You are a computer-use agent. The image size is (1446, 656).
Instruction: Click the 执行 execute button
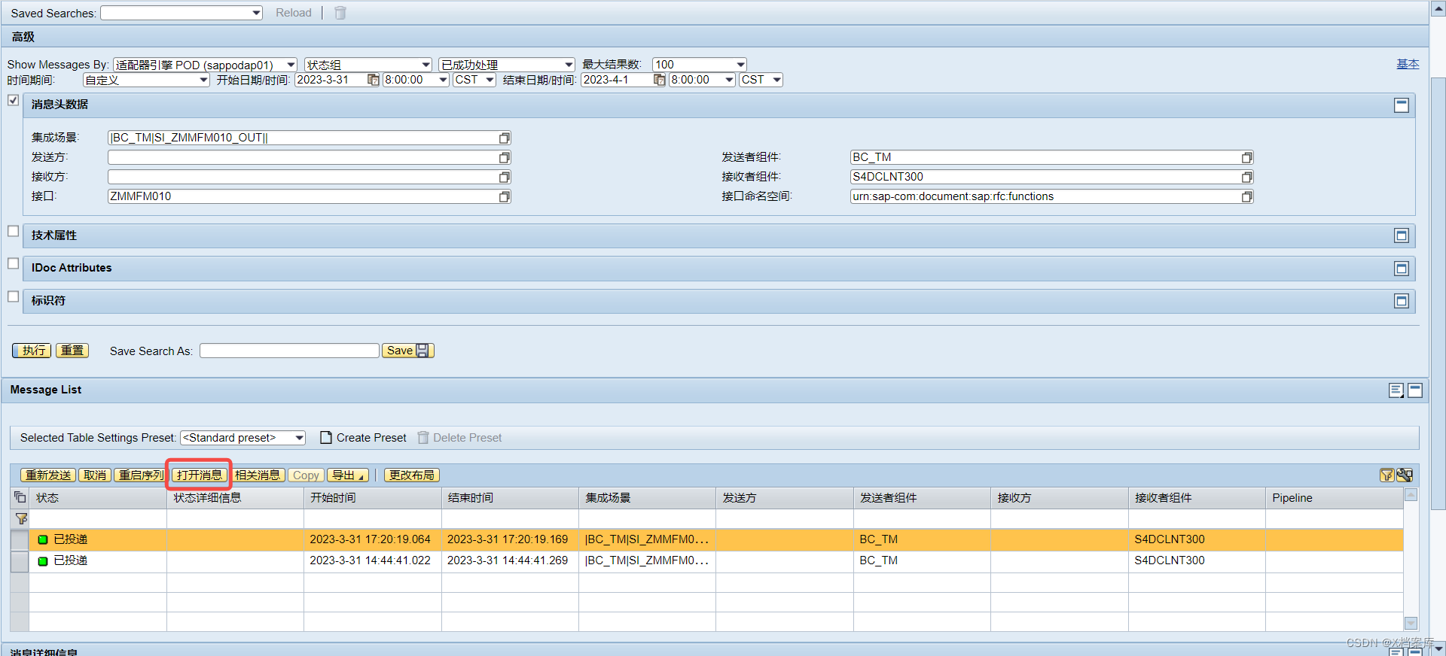[x=32, y=351]
